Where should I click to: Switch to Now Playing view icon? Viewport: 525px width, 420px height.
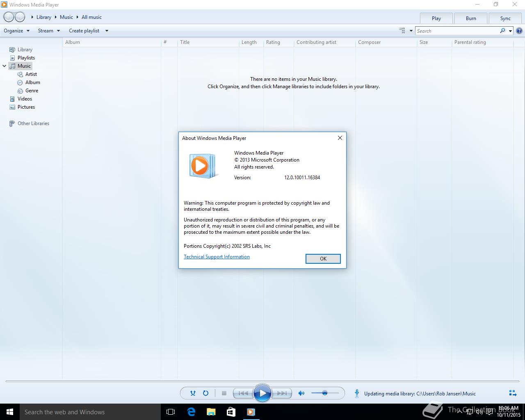(513, 393)
